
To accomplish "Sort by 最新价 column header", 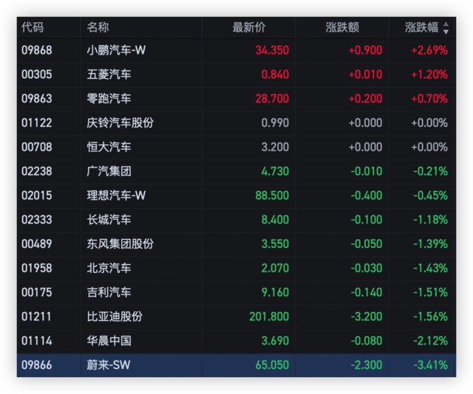I will (x=249, y=28).
